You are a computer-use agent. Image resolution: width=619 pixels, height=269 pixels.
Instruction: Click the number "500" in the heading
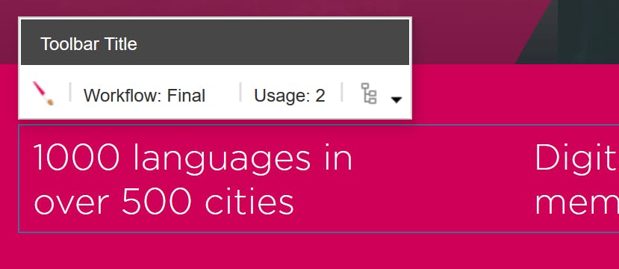point(156,202)
